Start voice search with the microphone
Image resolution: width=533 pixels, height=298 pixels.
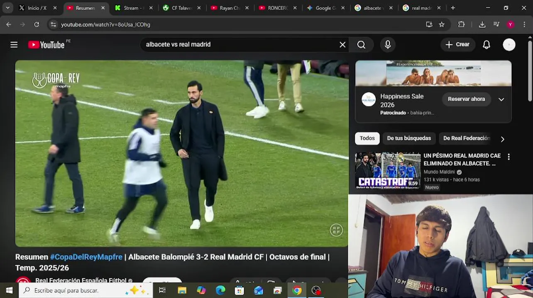point(388,45)
